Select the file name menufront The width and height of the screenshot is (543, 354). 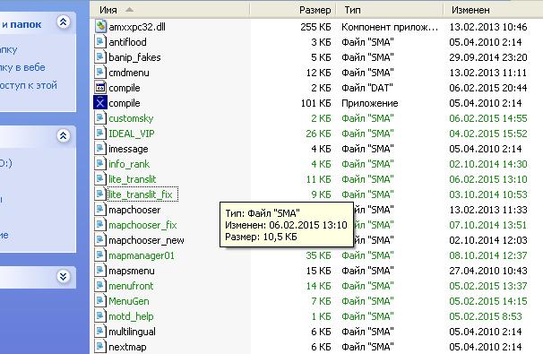tap(131, 286)
